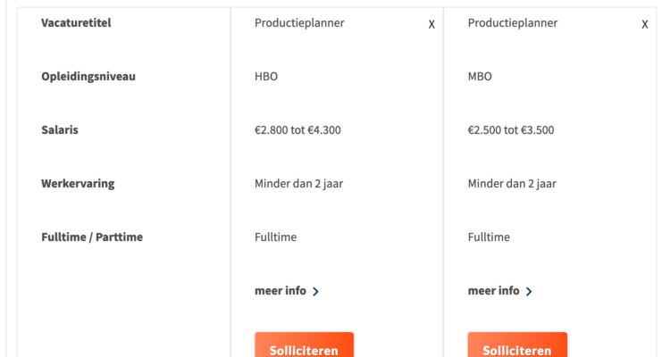
Task: Click the Productieplanner title in the MBO column
Action: pos(513,23)
